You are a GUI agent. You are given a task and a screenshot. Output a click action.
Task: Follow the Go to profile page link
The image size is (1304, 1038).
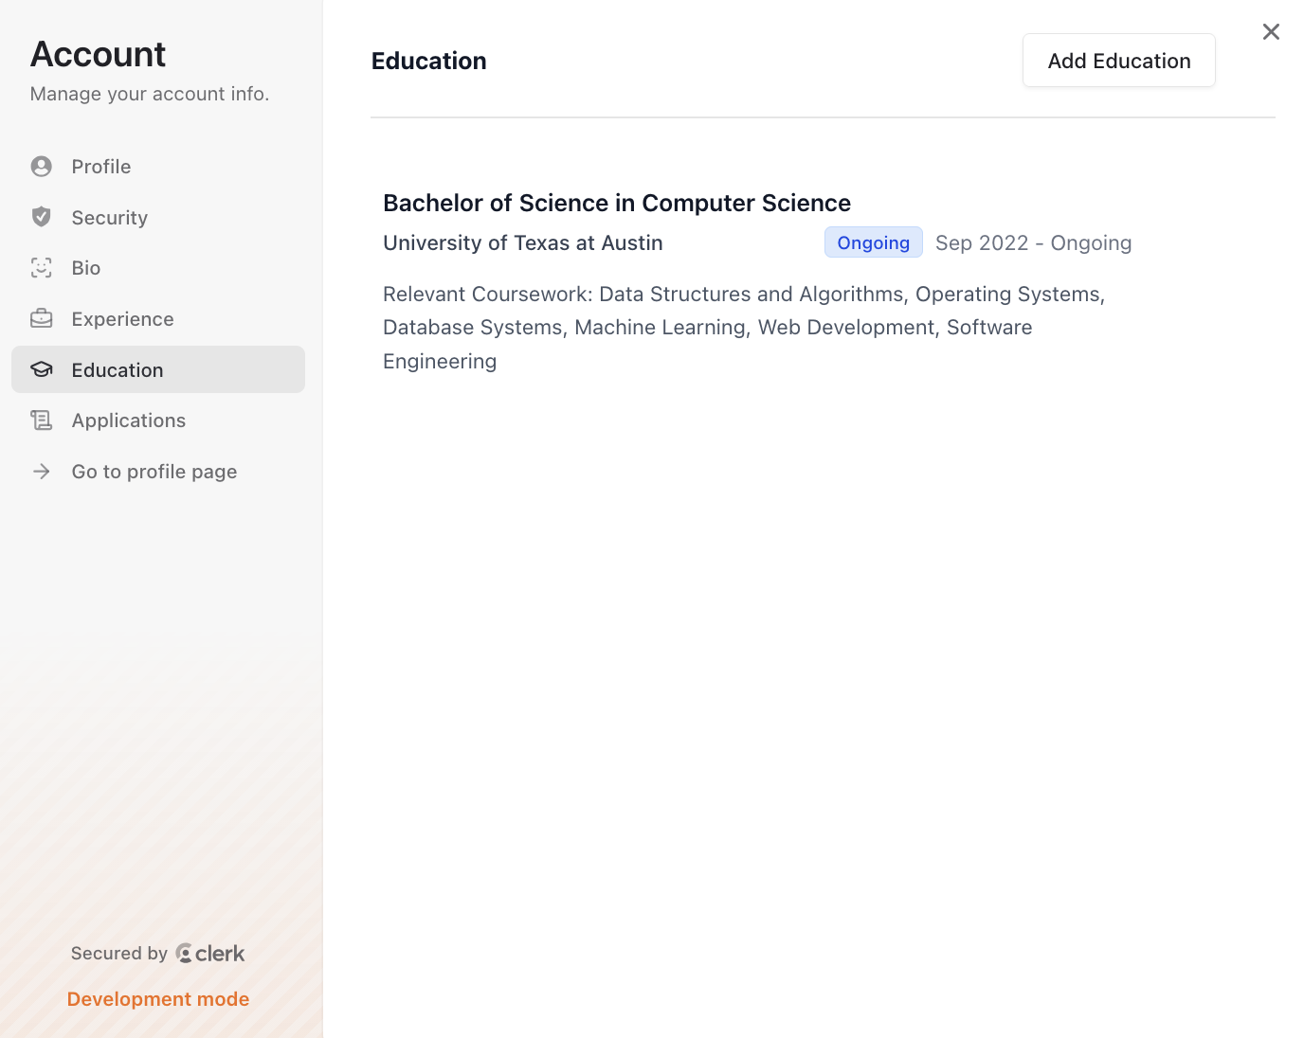[x=154, y=472]
